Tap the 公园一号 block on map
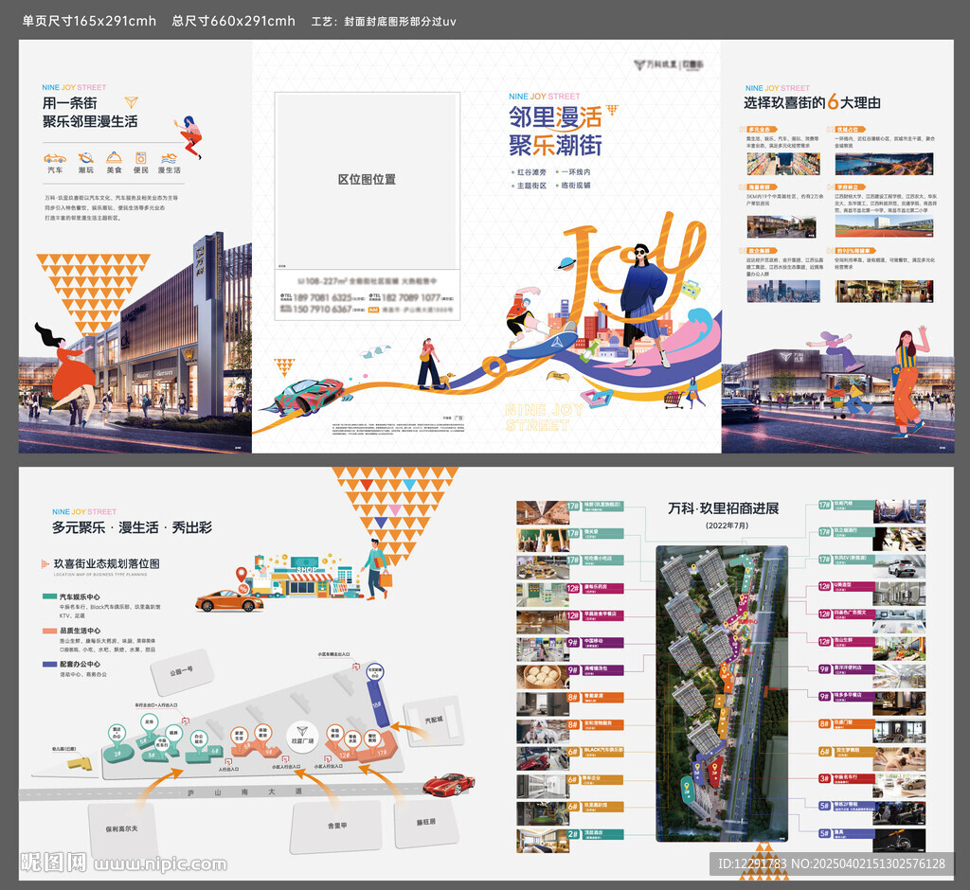The height and width of the screenshot is (890, 970). (x=182, y=671)
